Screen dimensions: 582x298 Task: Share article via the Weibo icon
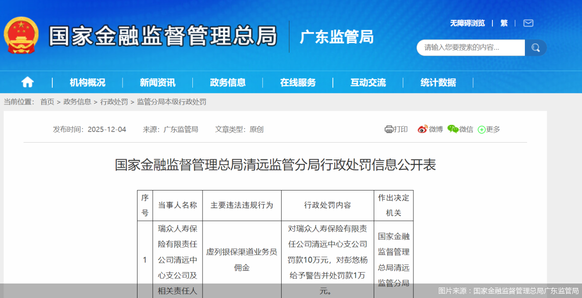[x=423, y=129]
